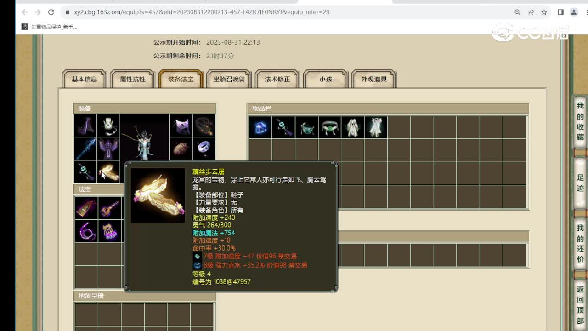
Task: Click the purple cloak equipment icon
Action: [85, 126]
